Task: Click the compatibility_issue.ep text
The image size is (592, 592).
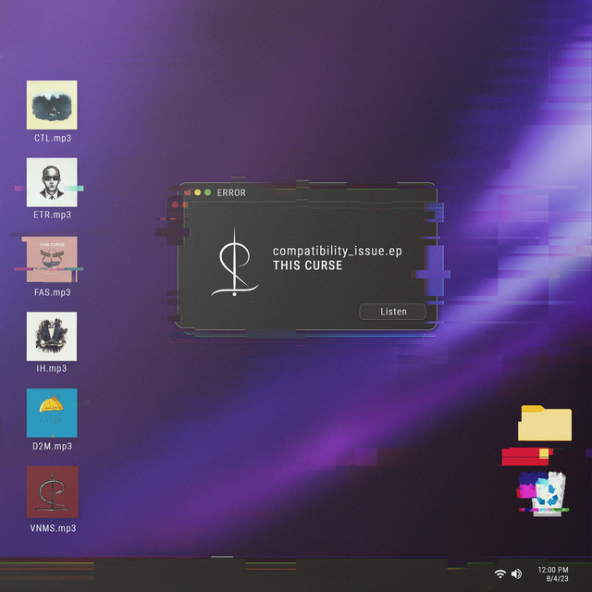Action: click(x=337, y=252)
